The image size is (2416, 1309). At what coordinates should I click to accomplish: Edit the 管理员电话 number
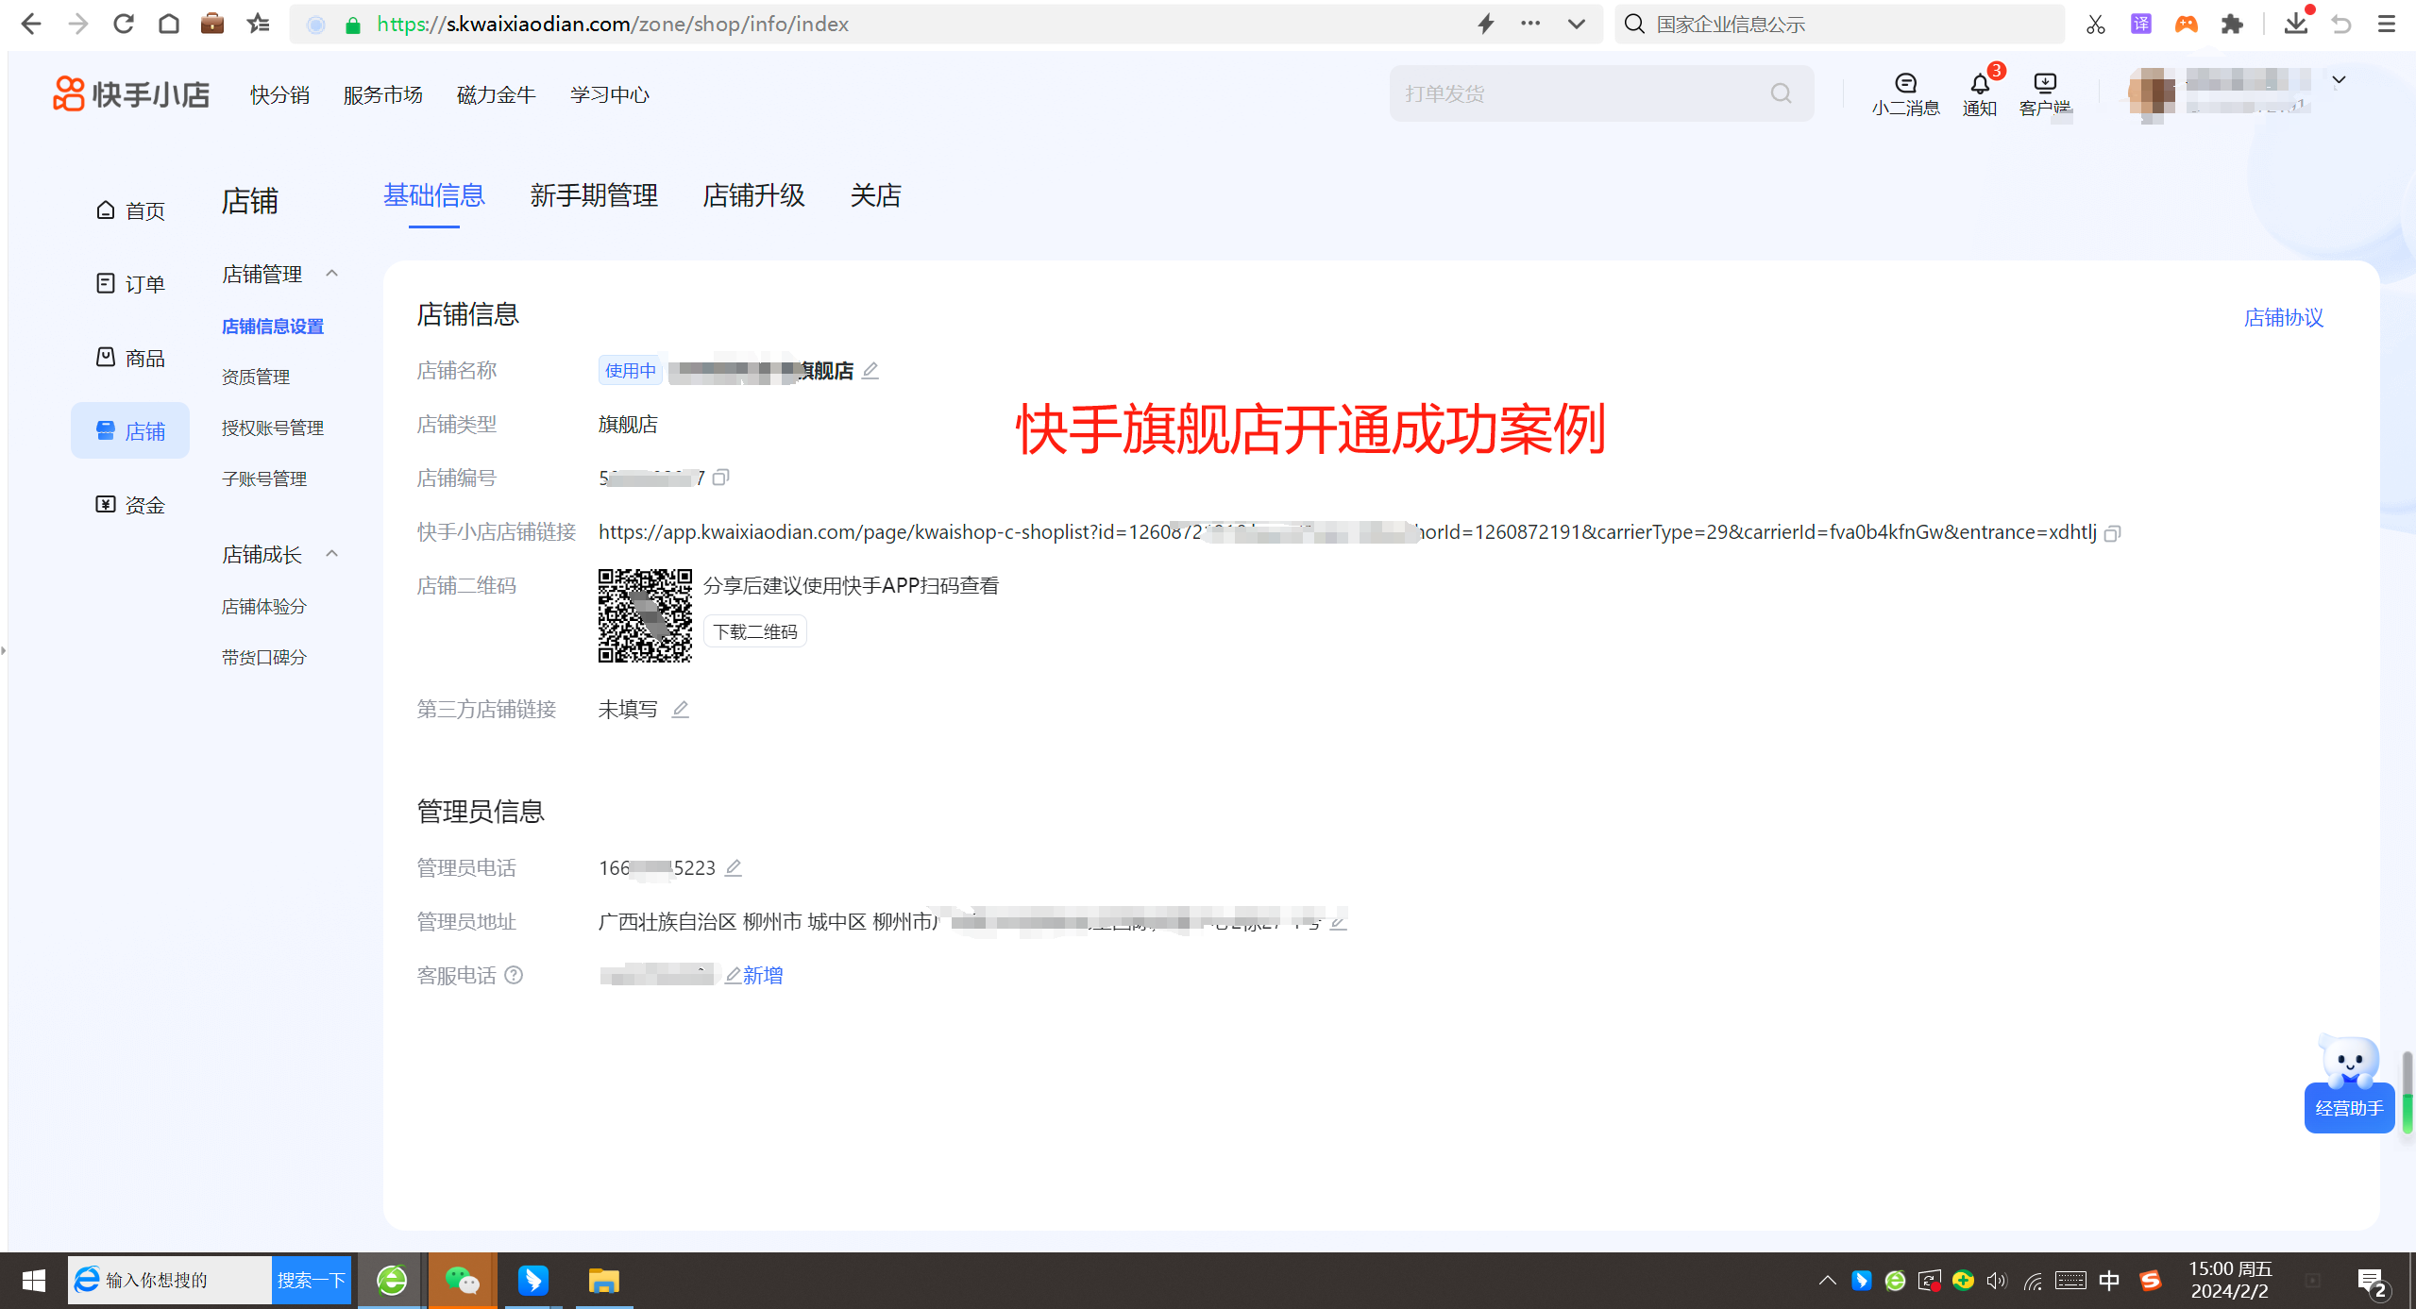(x=733, y=867)
